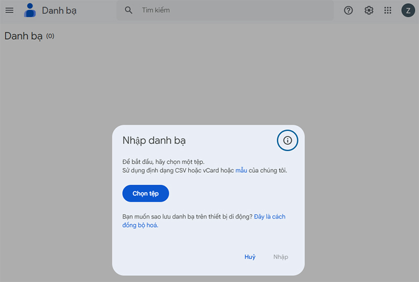This screenshot has width=419, height=282.
Task: Click the search magnifier icon
Action: click(x=128, y=10)
